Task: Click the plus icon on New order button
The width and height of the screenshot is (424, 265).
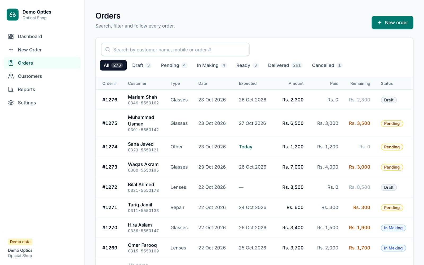Action: 379,23
